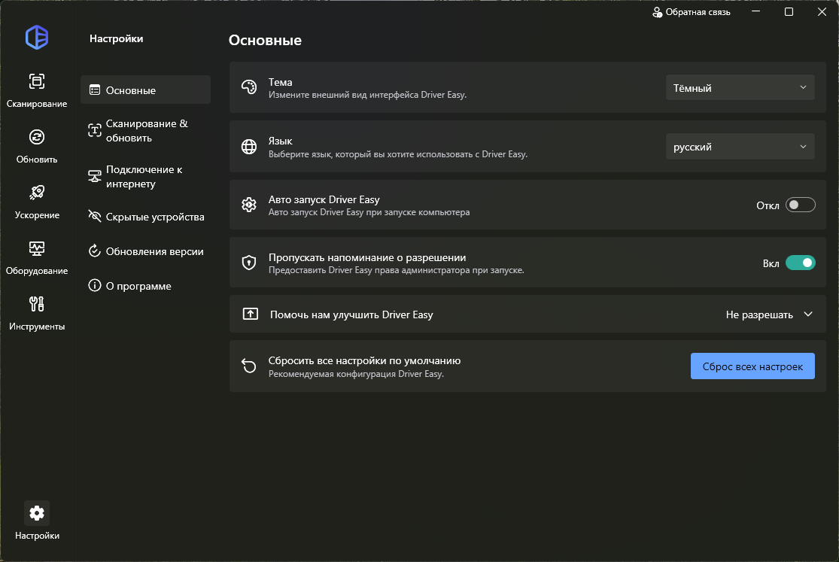Click the Обновить sidebar icon

point(37,138)
